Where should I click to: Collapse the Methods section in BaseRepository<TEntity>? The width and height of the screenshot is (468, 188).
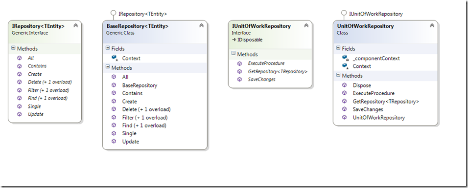[x=107, y=67]
